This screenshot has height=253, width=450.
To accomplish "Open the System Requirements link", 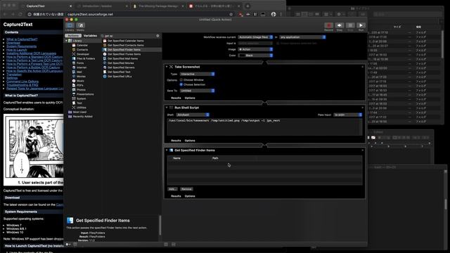I will (x=22, y=46).
